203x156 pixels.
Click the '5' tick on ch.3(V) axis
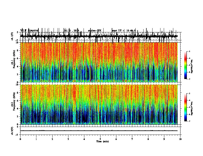18,127
